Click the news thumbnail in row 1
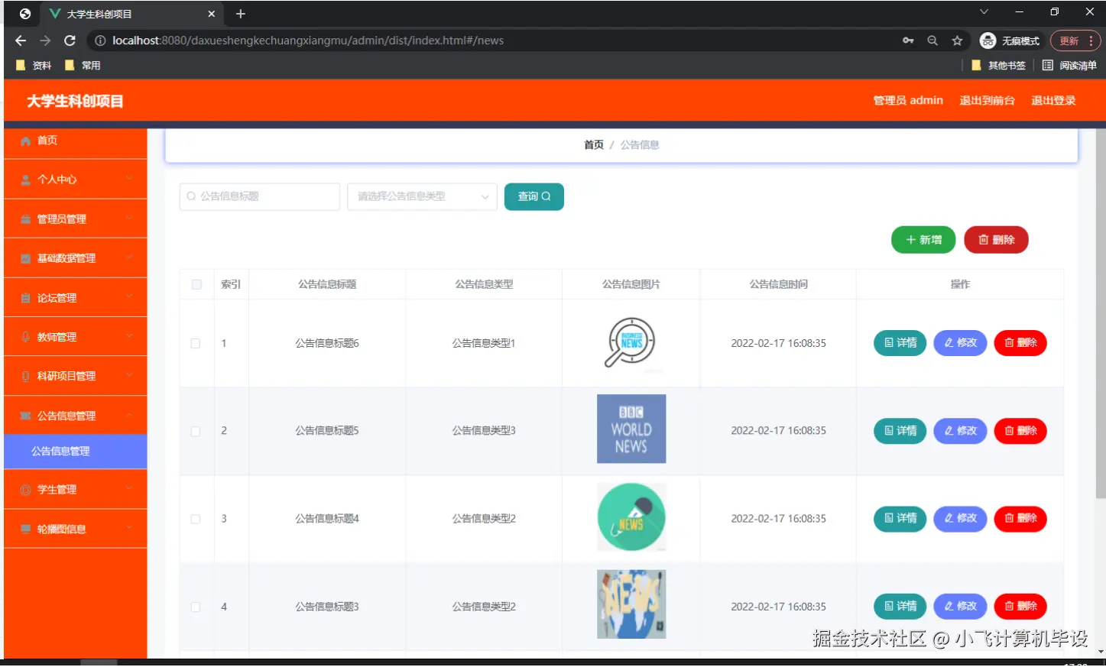The height and width of the screenshot is (667, 1106). [x=631, y=343]
